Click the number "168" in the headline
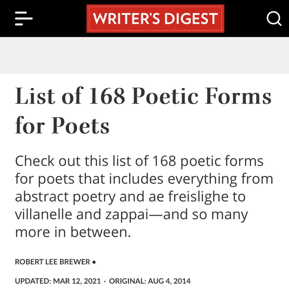The image size is (289, 295). (x=107, y=97)
